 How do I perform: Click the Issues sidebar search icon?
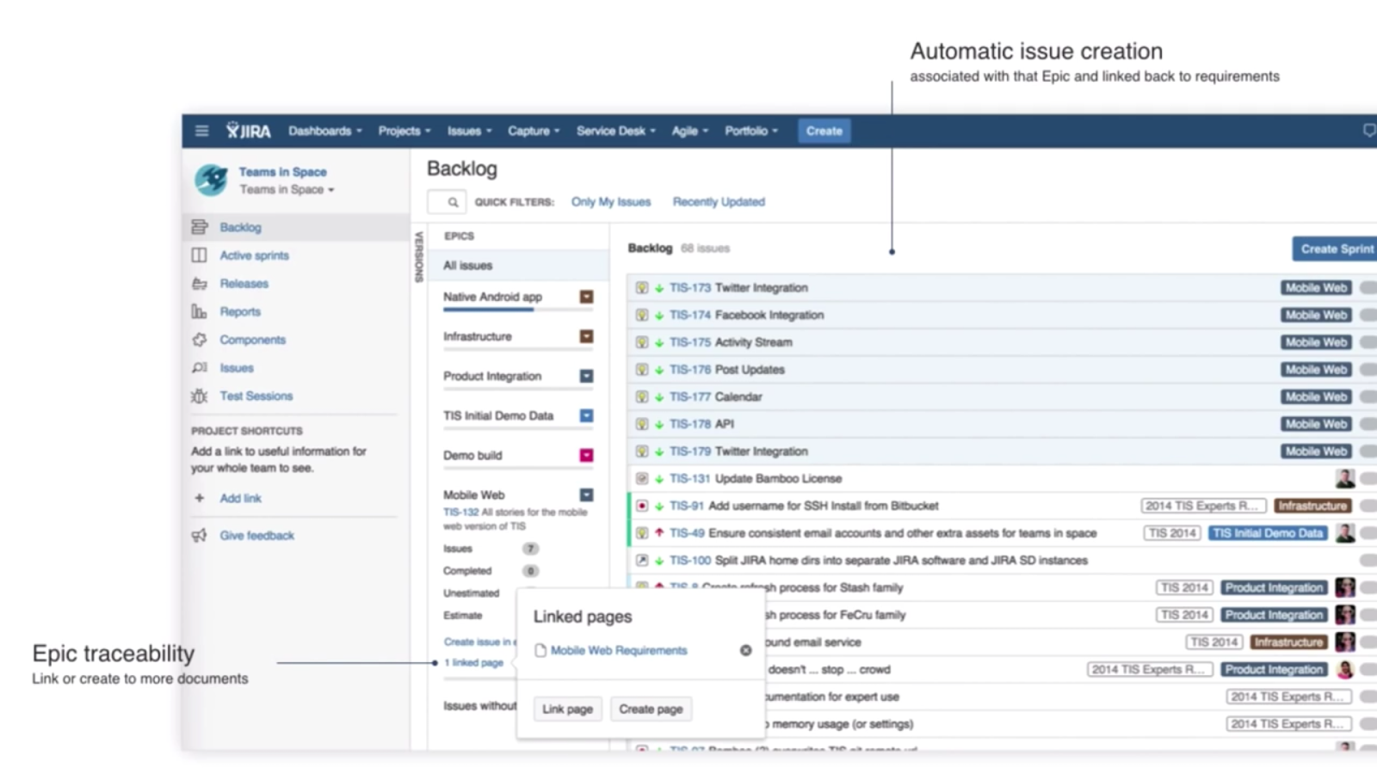coord(199,368)
